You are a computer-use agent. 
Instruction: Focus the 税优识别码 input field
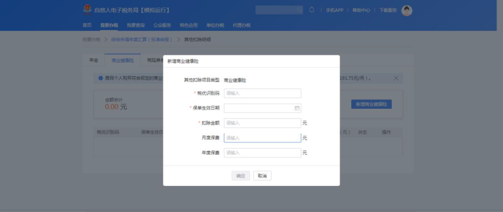(262, 93)
